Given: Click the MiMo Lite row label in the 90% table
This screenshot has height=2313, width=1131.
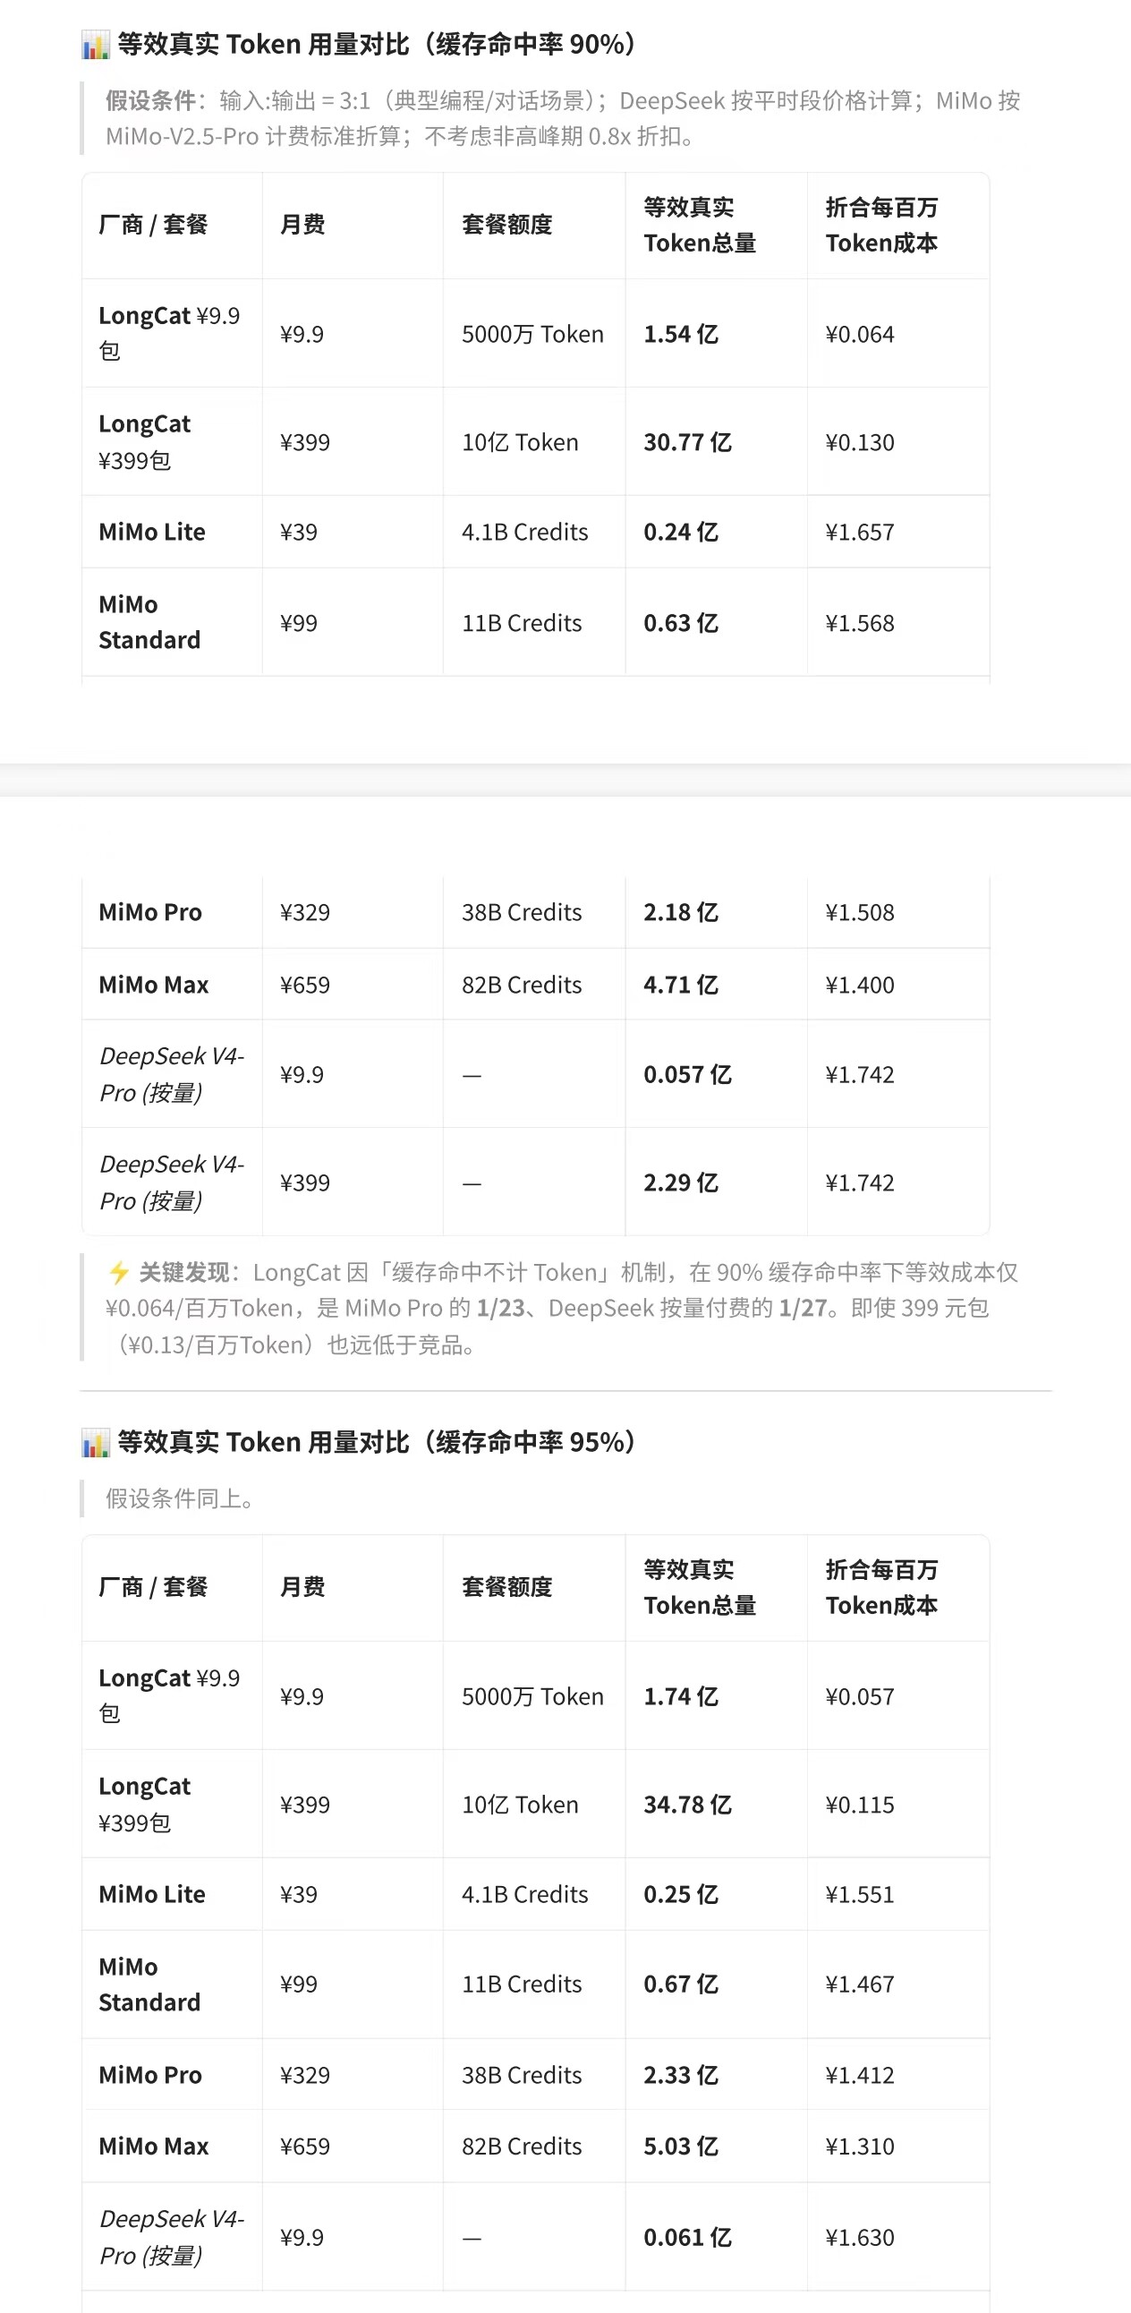Looking at the screenshot, I should pos(153,532).
